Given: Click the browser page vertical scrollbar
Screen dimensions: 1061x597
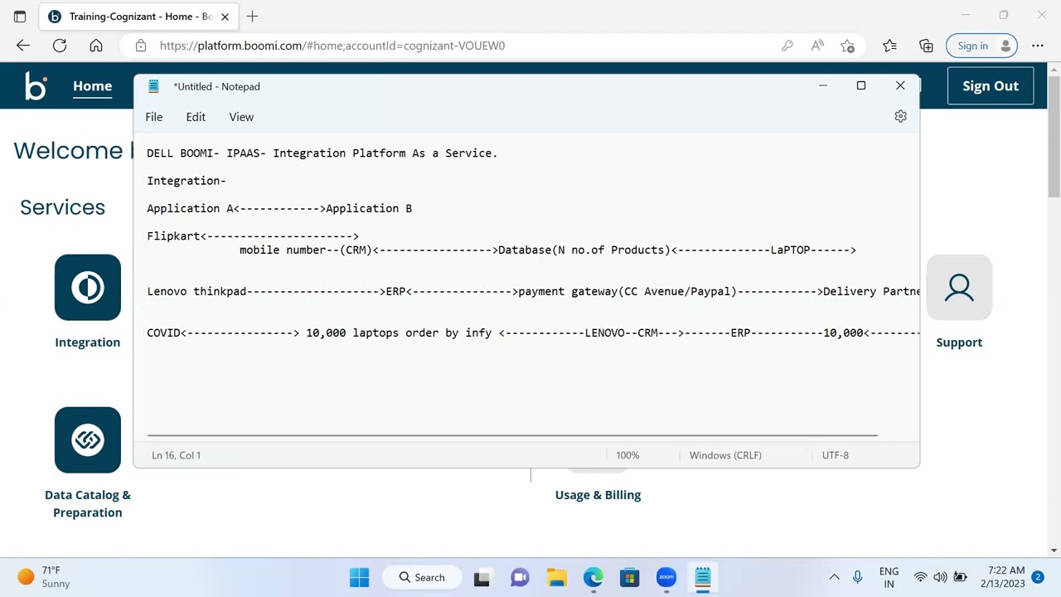Looking at the screenshot, I should 1054,137.
